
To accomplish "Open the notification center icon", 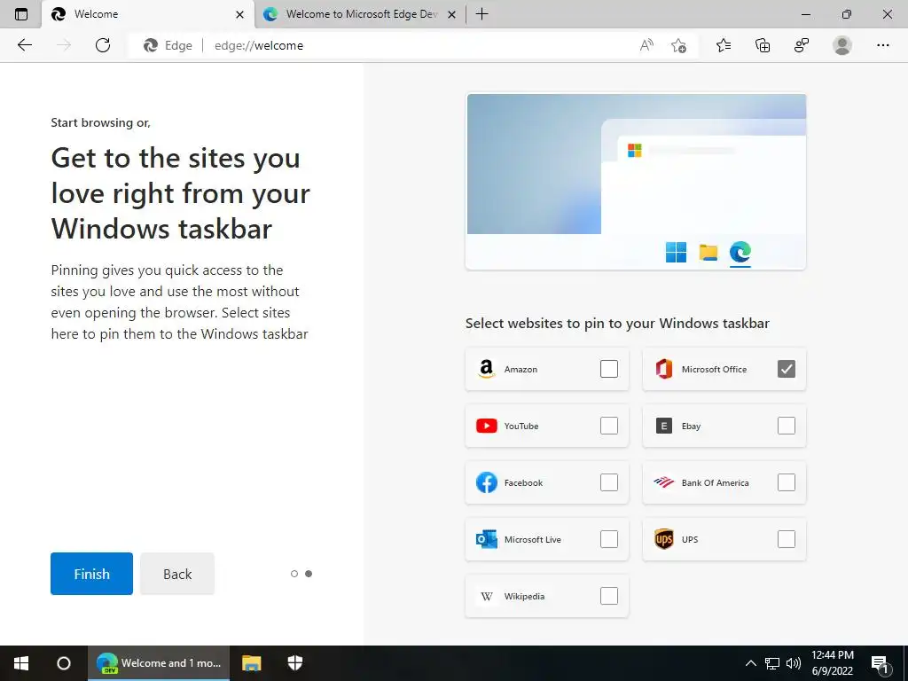I will 881,664.
